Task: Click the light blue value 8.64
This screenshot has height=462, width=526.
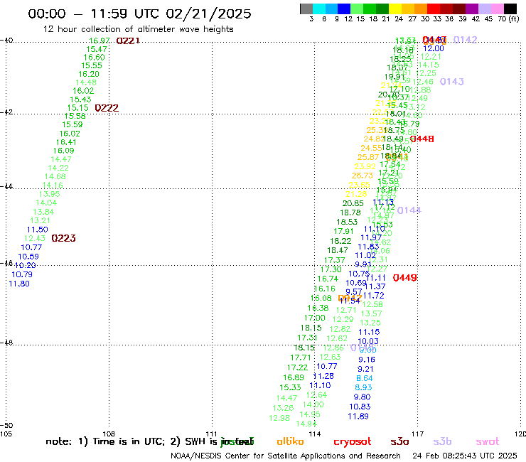Action: [365, 378]
